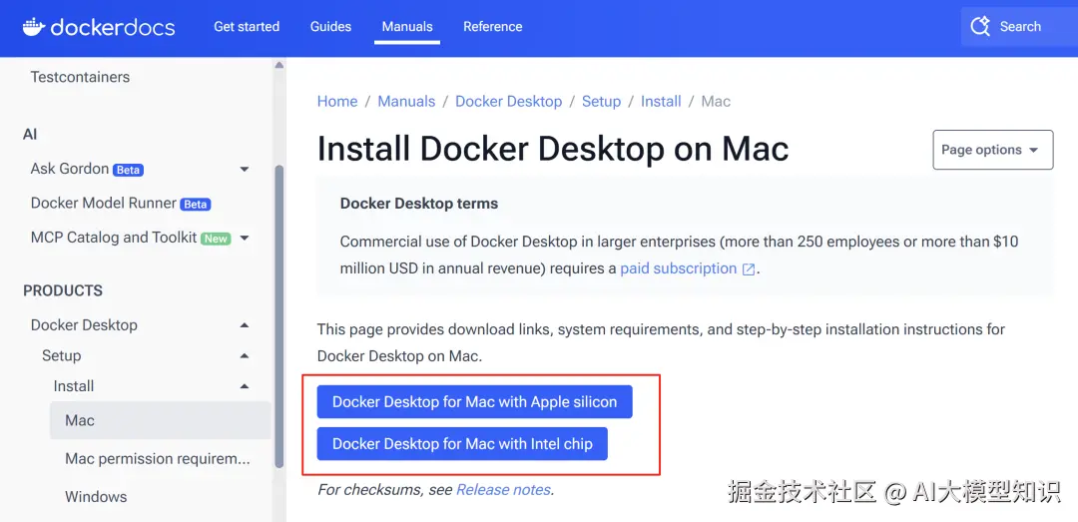Open the Release notes link

tap(503, 490)
